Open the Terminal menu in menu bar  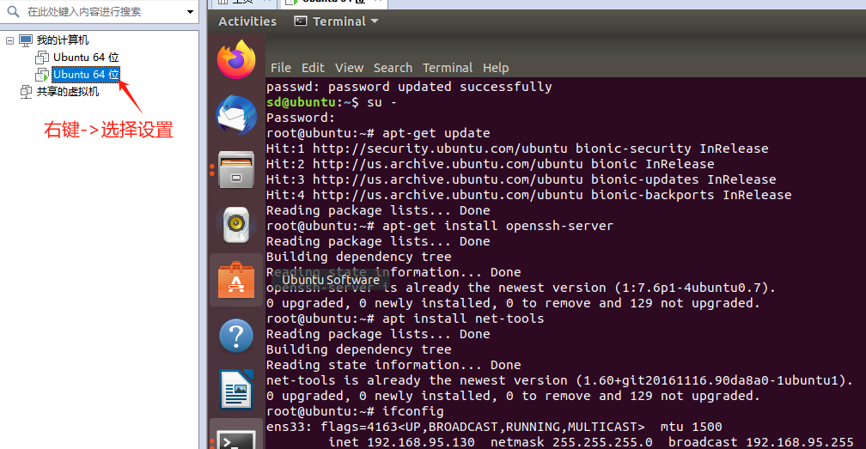[448, 68]
